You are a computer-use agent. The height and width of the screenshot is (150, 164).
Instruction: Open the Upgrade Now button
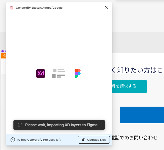[x=94, y=140]
